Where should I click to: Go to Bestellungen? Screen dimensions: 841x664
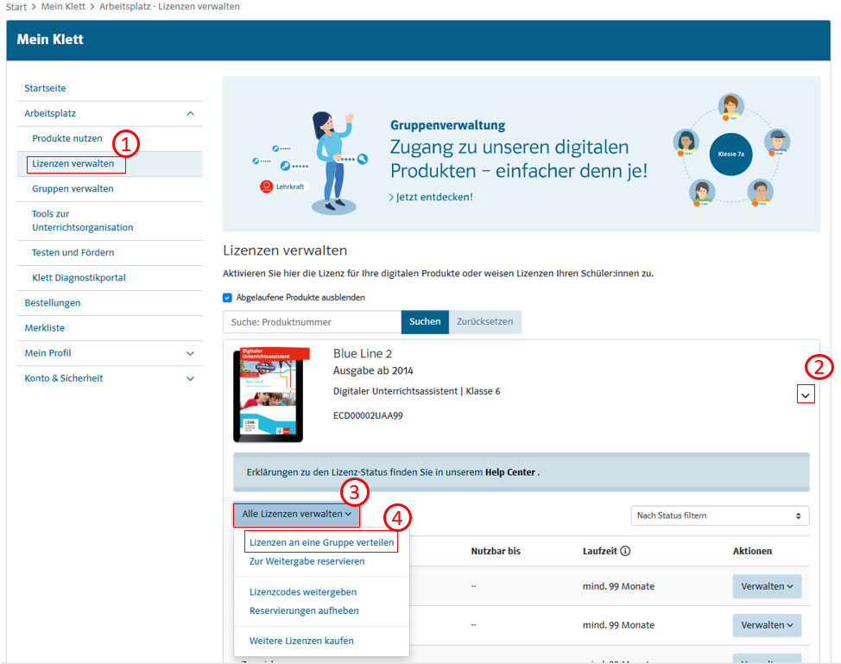53,302
